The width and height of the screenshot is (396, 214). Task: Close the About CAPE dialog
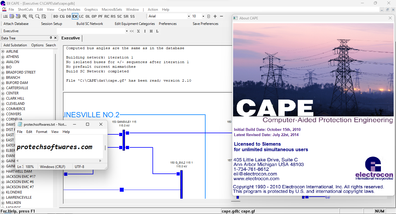coord(390,18)
